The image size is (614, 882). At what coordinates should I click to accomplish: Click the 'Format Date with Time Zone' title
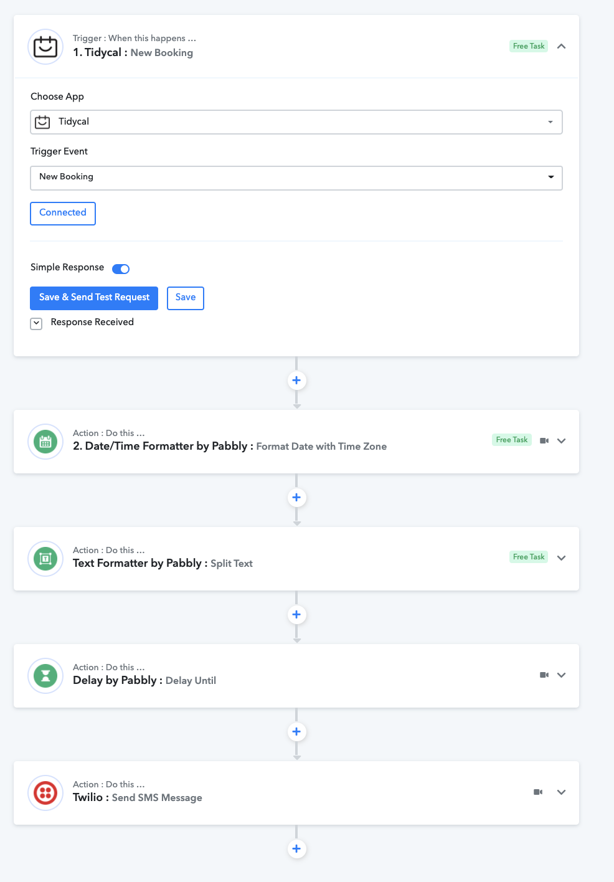(321, 447)
